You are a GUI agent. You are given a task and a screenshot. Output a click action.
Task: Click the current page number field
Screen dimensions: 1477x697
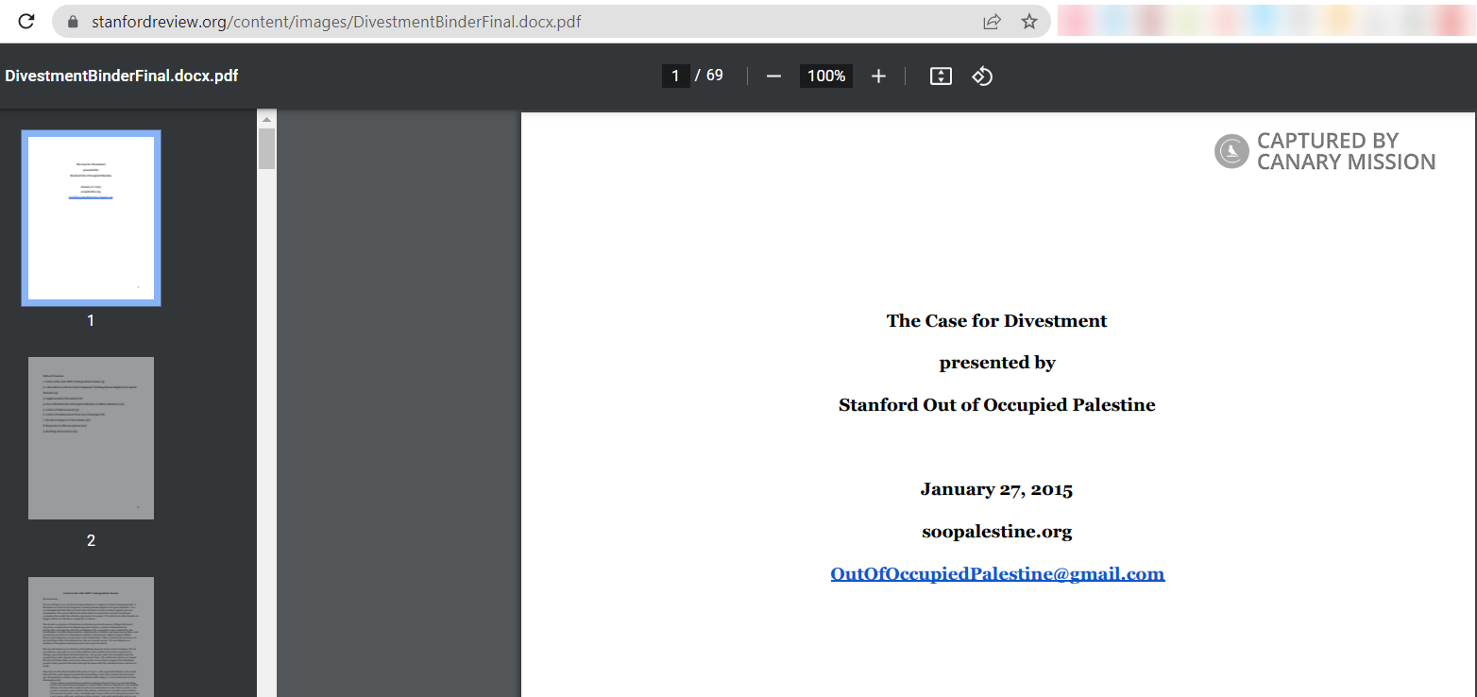pyautogui.click(x=675, y=76)
